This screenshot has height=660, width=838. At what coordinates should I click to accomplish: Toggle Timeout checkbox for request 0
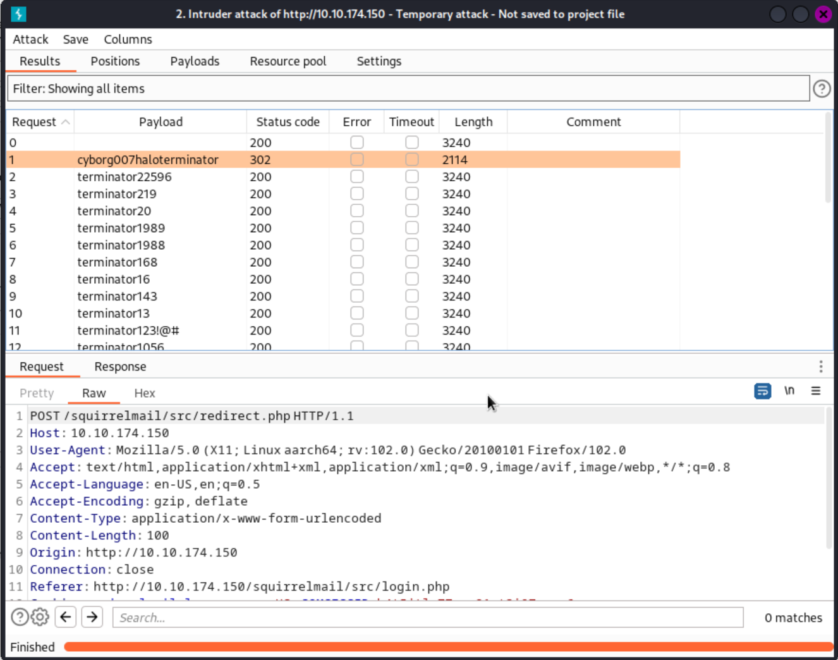pos(412,142)
